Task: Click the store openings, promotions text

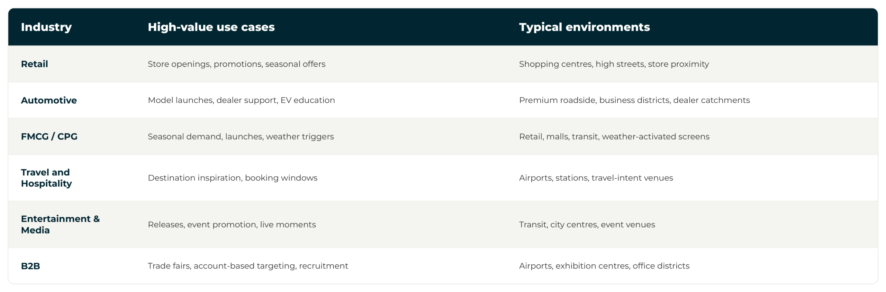Action: [236, 64]
